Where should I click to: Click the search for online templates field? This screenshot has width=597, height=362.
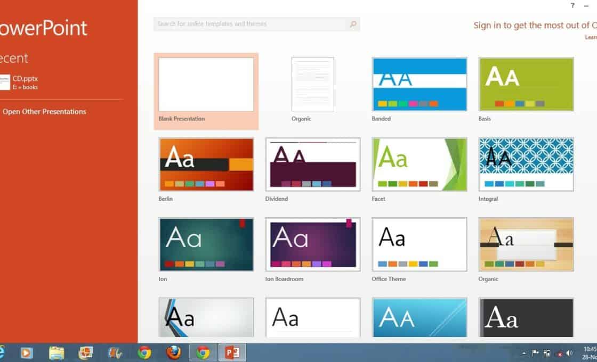(x=256, y=24)
